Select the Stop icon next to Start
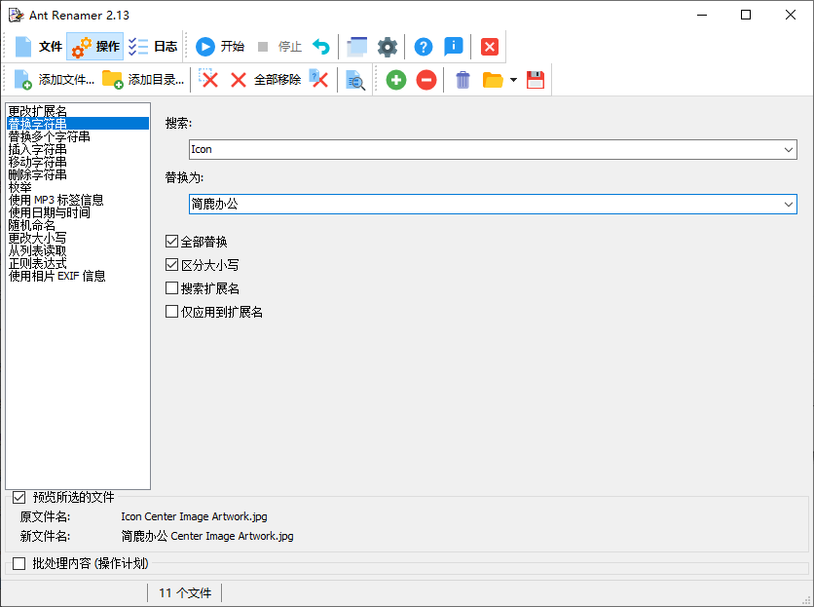Screen dimensions: 814x607 265,46
